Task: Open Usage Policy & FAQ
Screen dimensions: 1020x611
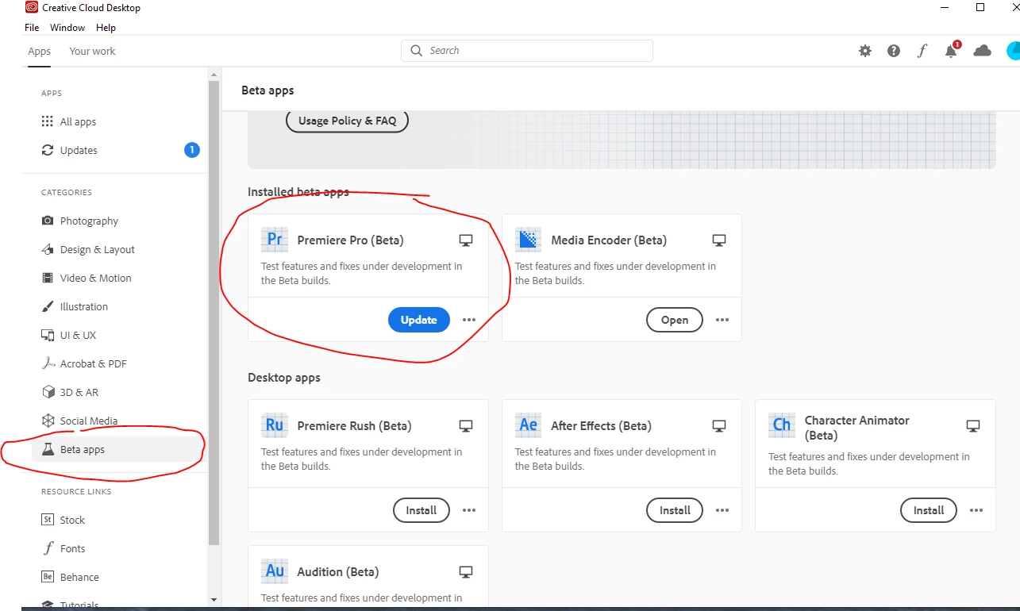Action: [347, 121]
